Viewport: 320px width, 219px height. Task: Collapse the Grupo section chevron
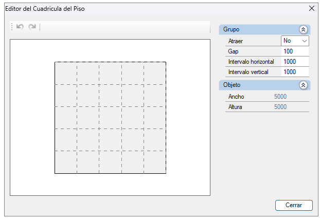click(303, 30)
